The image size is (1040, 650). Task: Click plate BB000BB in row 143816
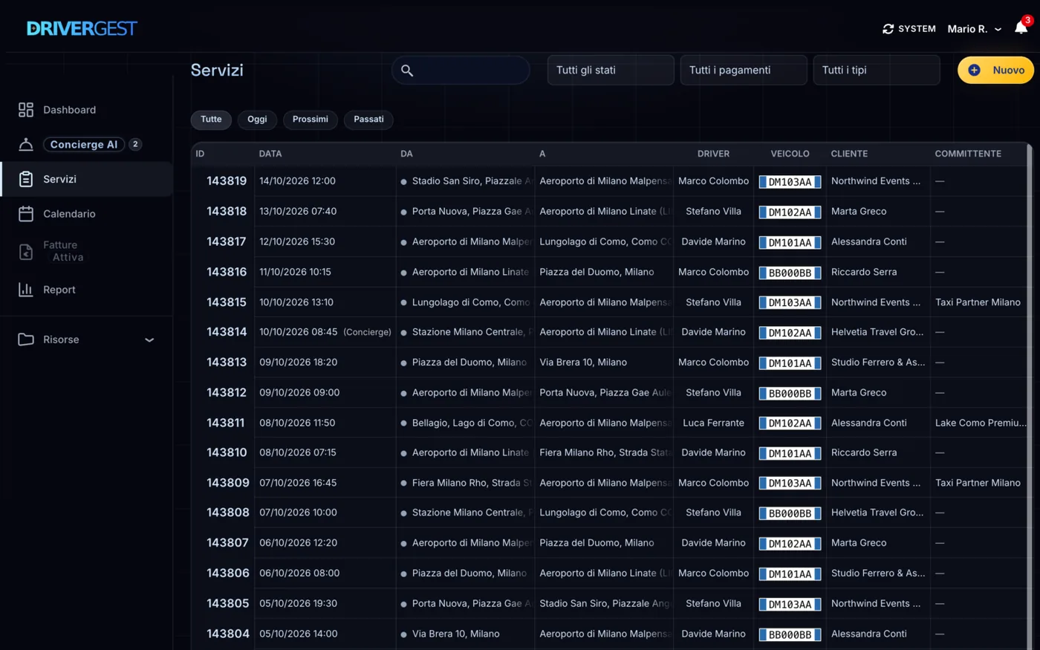790,273
